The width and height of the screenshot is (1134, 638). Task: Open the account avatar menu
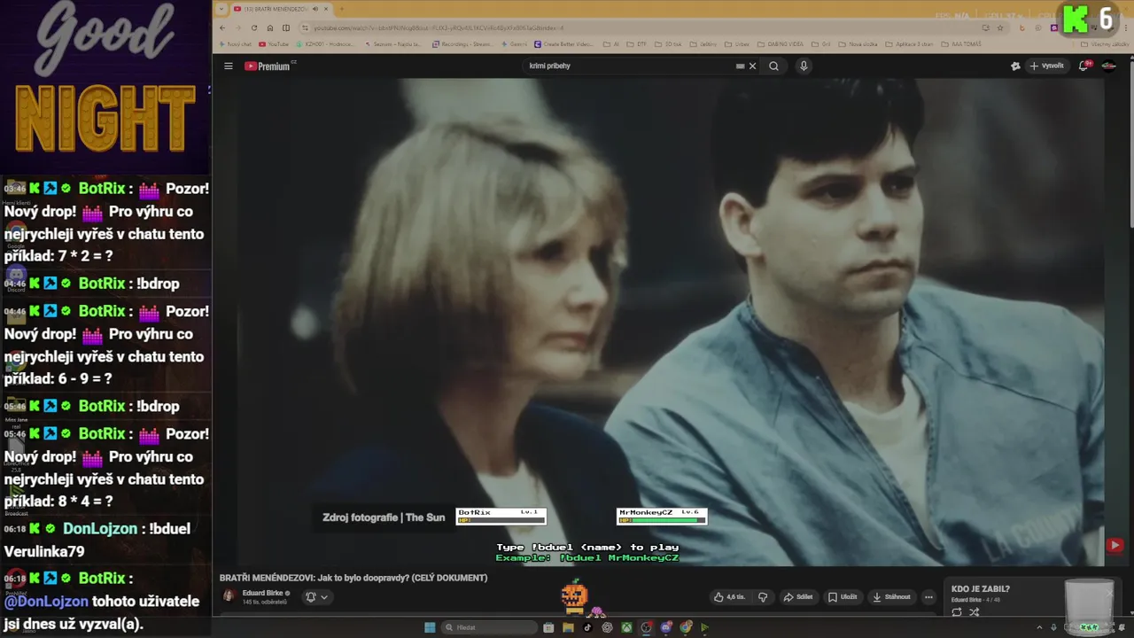coord(1108,66)
